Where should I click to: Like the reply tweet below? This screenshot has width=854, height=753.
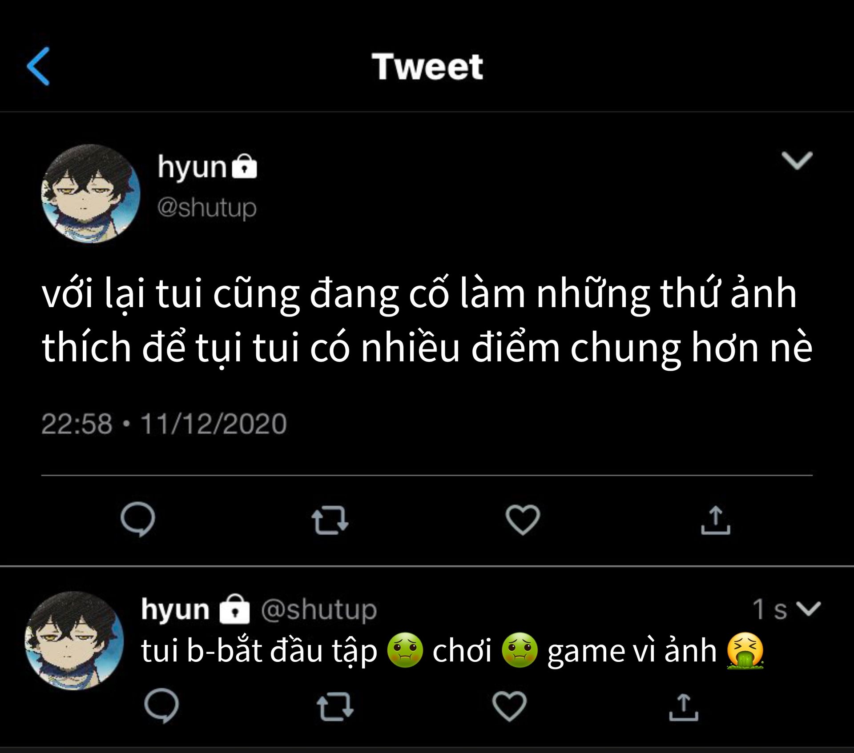click(x=509, y=707)
